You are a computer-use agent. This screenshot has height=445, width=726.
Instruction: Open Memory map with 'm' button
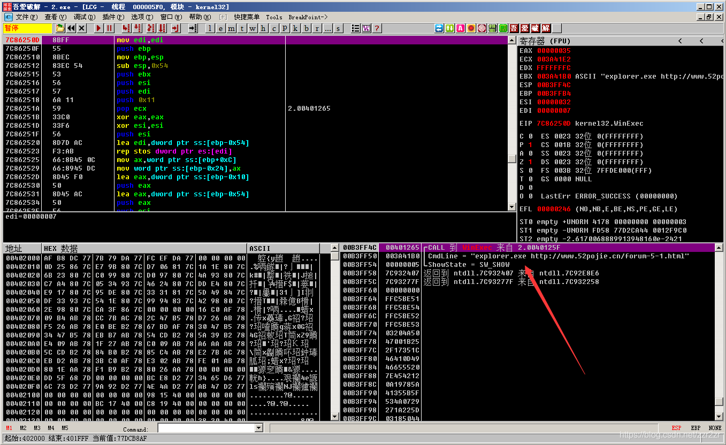coord(231,28)
